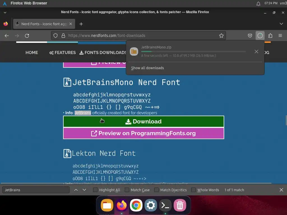Open Firefox application hamburger menu
Screen dimensions: 287x215
click(280, 36)
